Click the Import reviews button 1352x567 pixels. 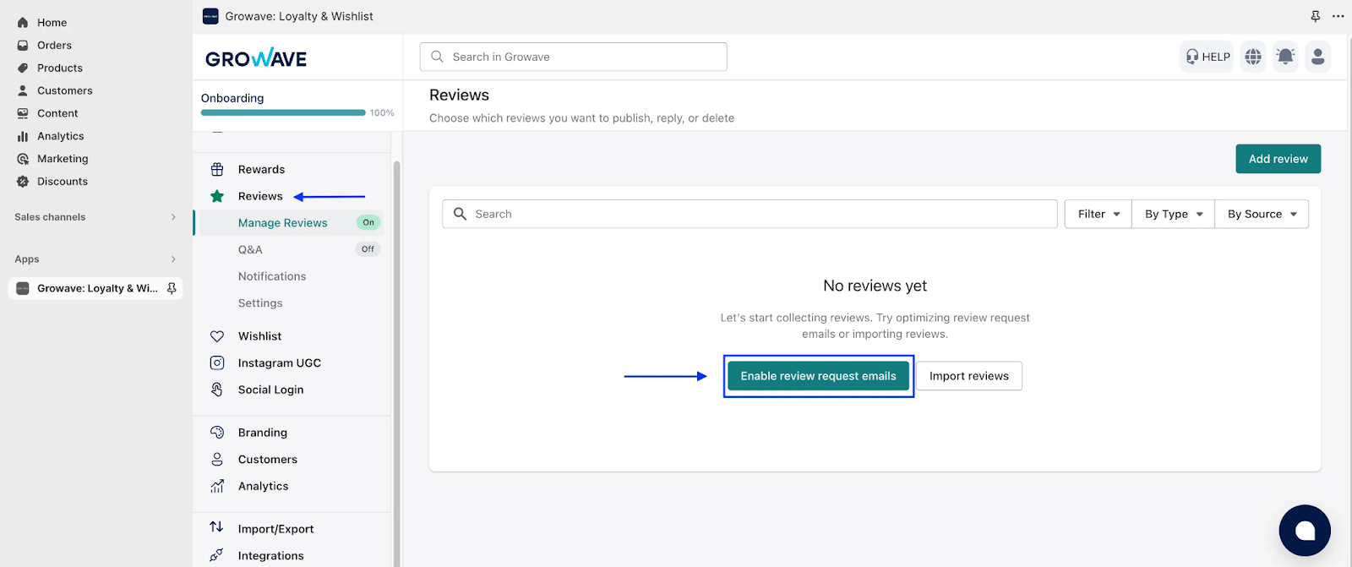969,376
